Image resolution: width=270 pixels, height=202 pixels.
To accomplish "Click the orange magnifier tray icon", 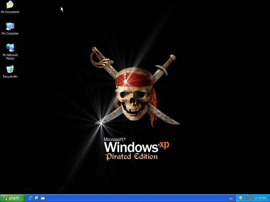I will tap(250, 198).
